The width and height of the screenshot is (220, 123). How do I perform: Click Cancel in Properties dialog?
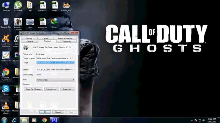point(58,112)
